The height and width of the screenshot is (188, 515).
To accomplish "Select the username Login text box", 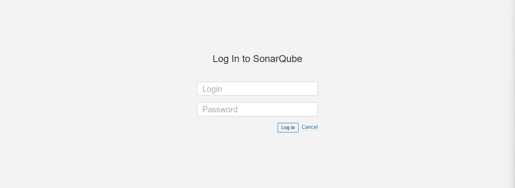I will coord(257,89).
